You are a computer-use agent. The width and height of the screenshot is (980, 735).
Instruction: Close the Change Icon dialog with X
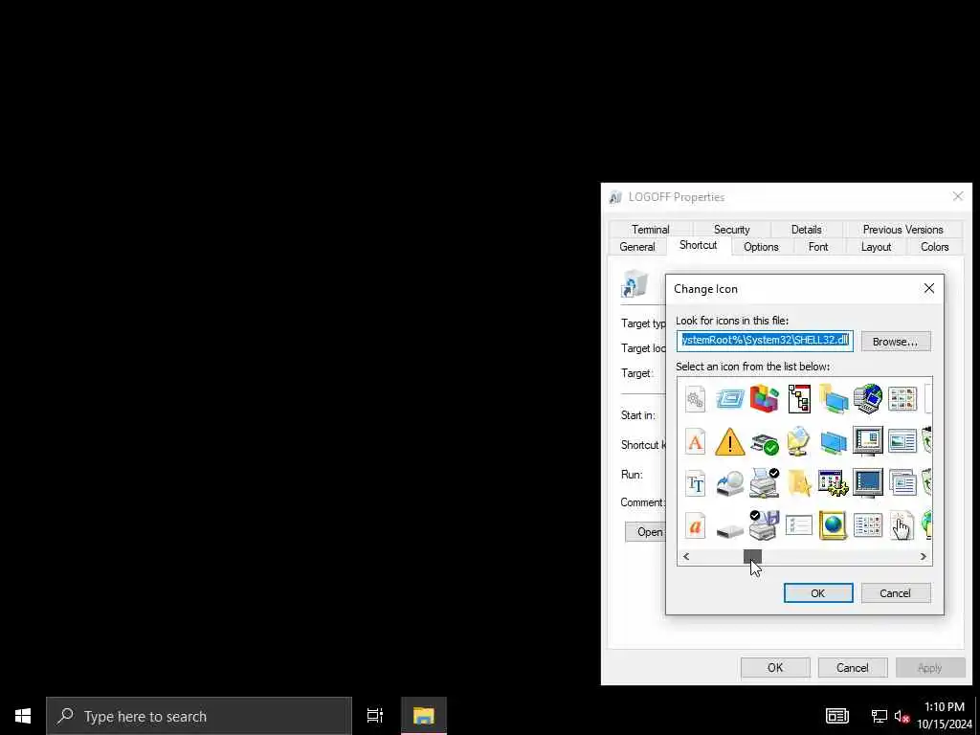[928, 288]
